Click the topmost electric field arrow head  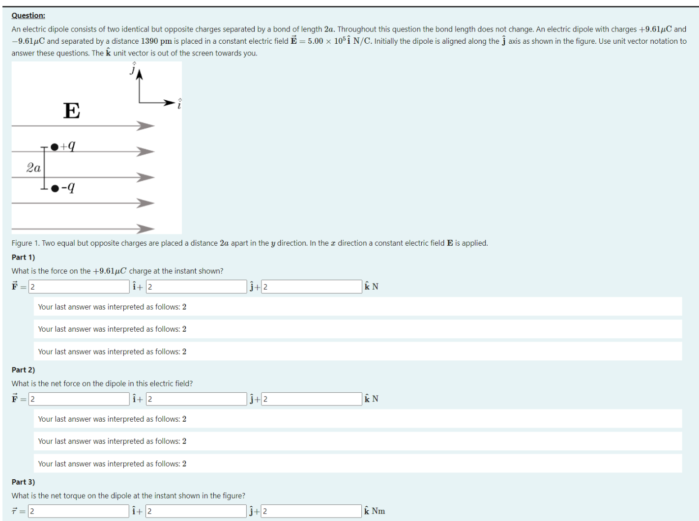(x=146, y=126)
